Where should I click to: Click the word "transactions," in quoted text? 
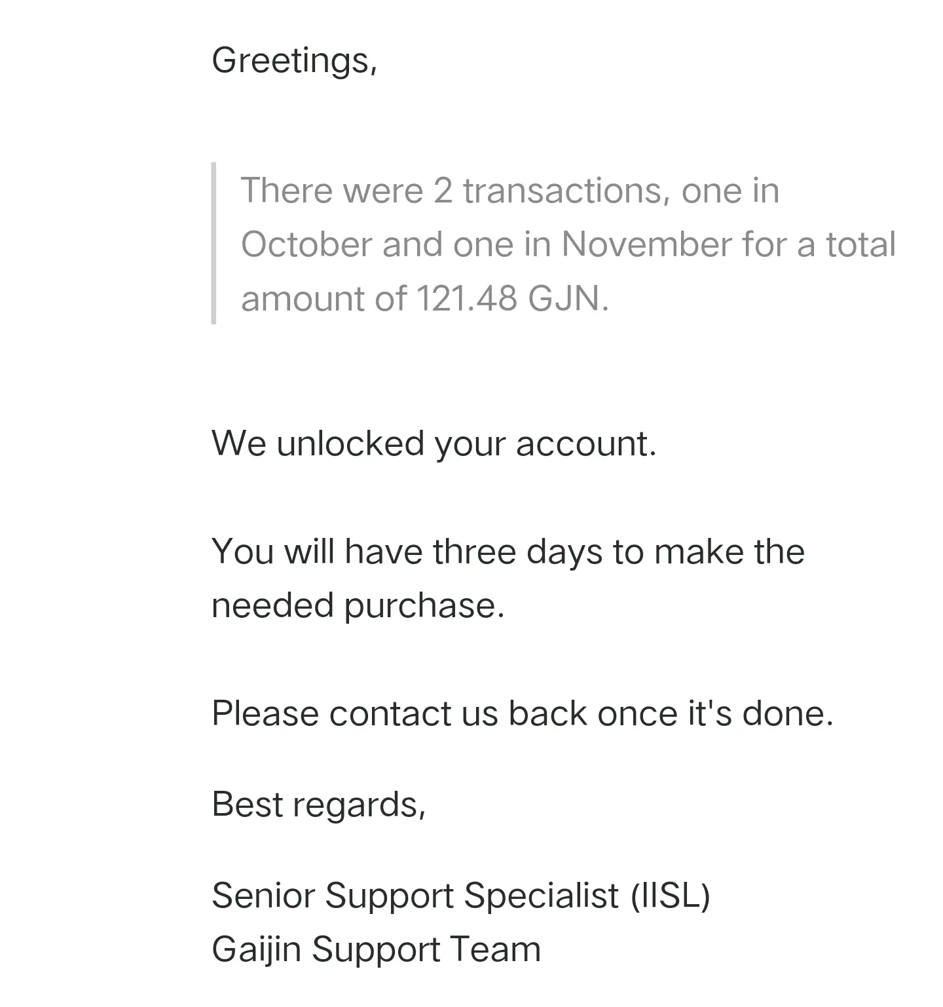tap(566, 191)
